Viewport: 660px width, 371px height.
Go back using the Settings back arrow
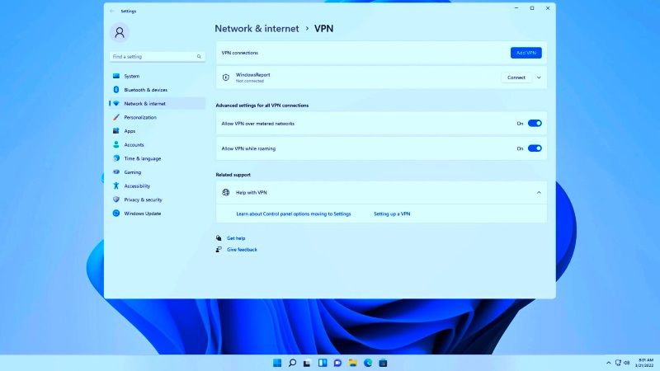(x=111, y=11)
